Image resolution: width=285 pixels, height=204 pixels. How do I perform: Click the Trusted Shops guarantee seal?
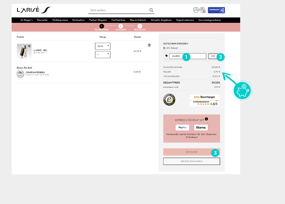(169, 100)
